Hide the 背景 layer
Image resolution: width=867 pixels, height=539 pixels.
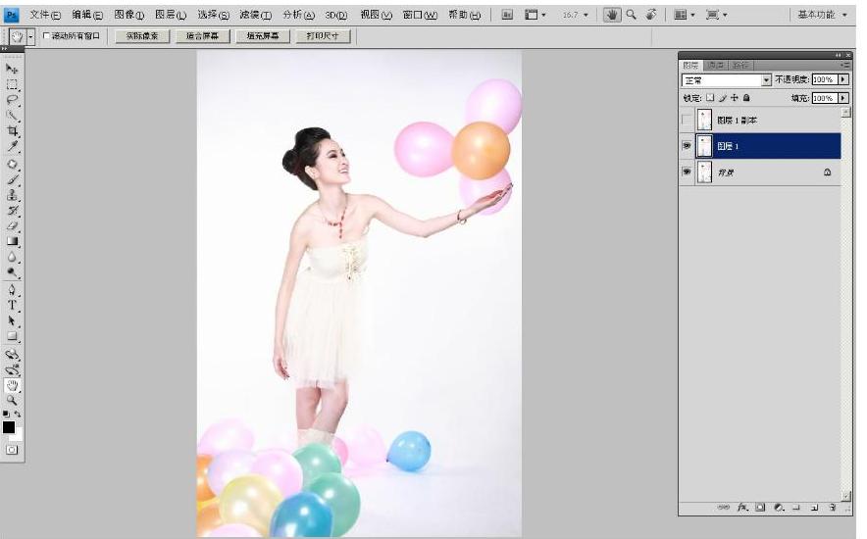tap(687, 171)
